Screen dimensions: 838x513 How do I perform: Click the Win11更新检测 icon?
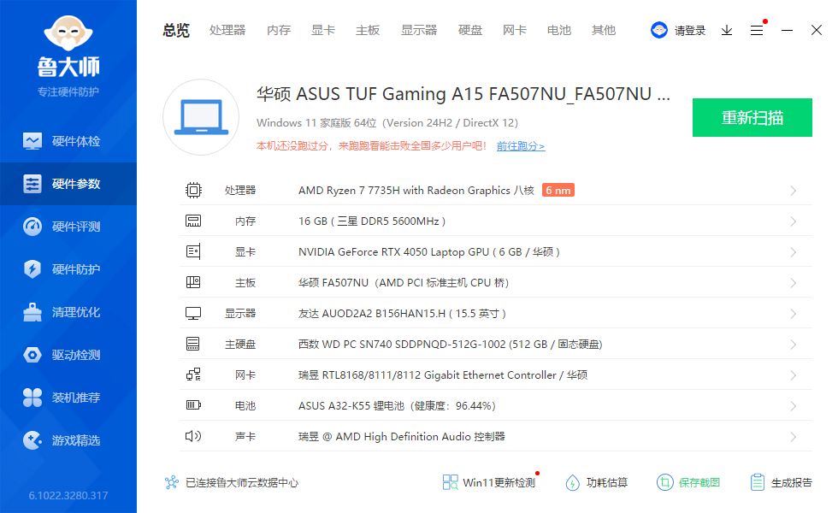coord(451,482)
